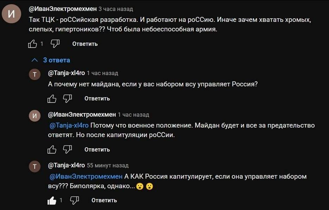Follow the blue @Tanja-xl4ro mention link
Viewport: 329px width, 210px height.
pos(69,125)
